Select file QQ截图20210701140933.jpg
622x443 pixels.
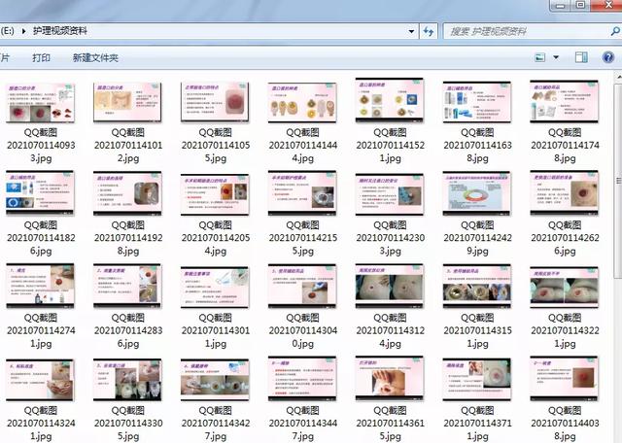coord(41,123)
